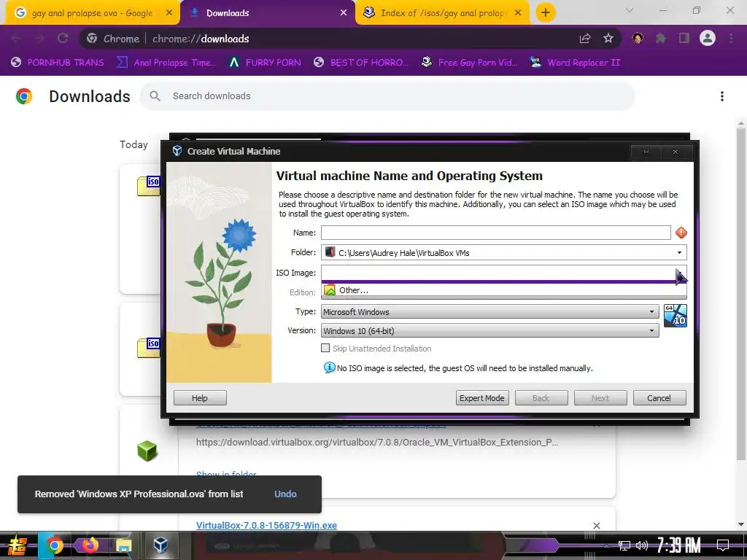This screenshot has height=560, width=747.
Task: Open the Windows Start button
Action: [x=18, y=545]
